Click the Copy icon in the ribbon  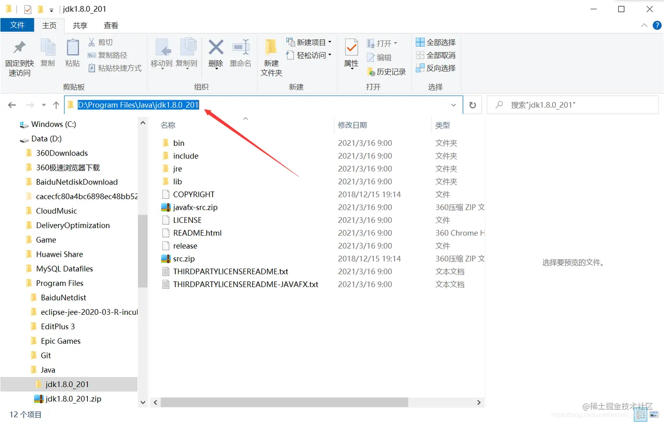[47, 47]
